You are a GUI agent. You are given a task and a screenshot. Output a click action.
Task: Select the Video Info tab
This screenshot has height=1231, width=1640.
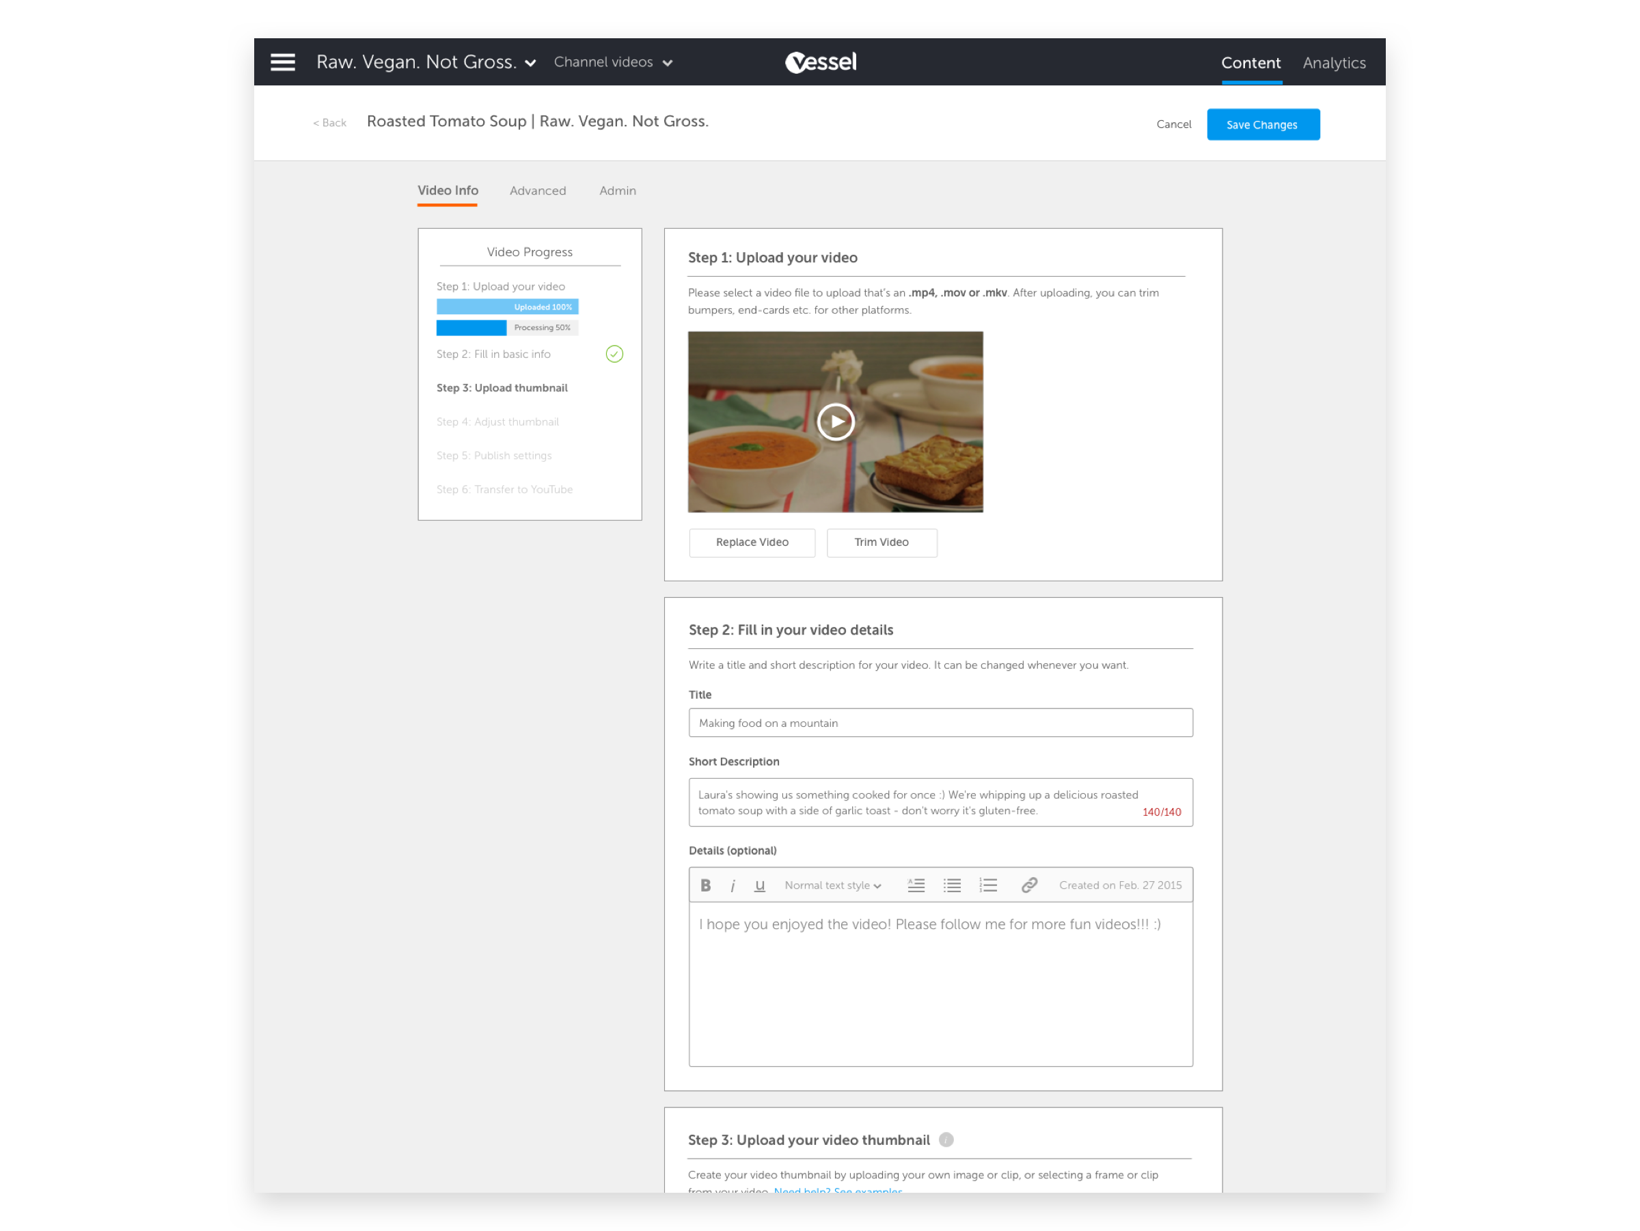448,191
